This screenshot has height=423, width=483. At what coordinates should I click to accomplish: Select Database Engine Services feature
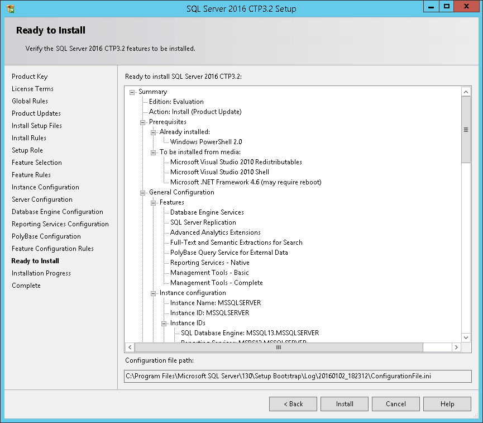click(207, 212)
